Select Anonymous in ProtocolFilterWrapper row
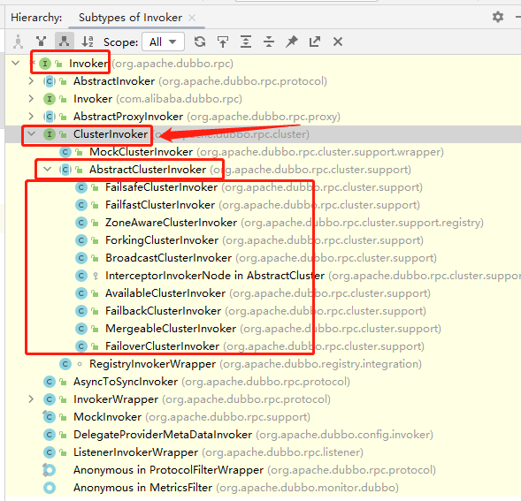The width and height of the screenshot is (521, 501). point(263,470)
